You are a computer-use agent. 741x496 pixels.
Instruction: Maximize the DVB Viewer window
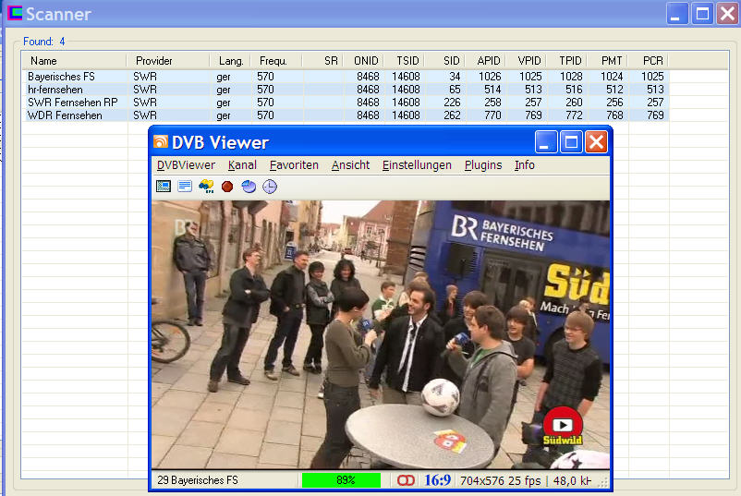(571, 142)
